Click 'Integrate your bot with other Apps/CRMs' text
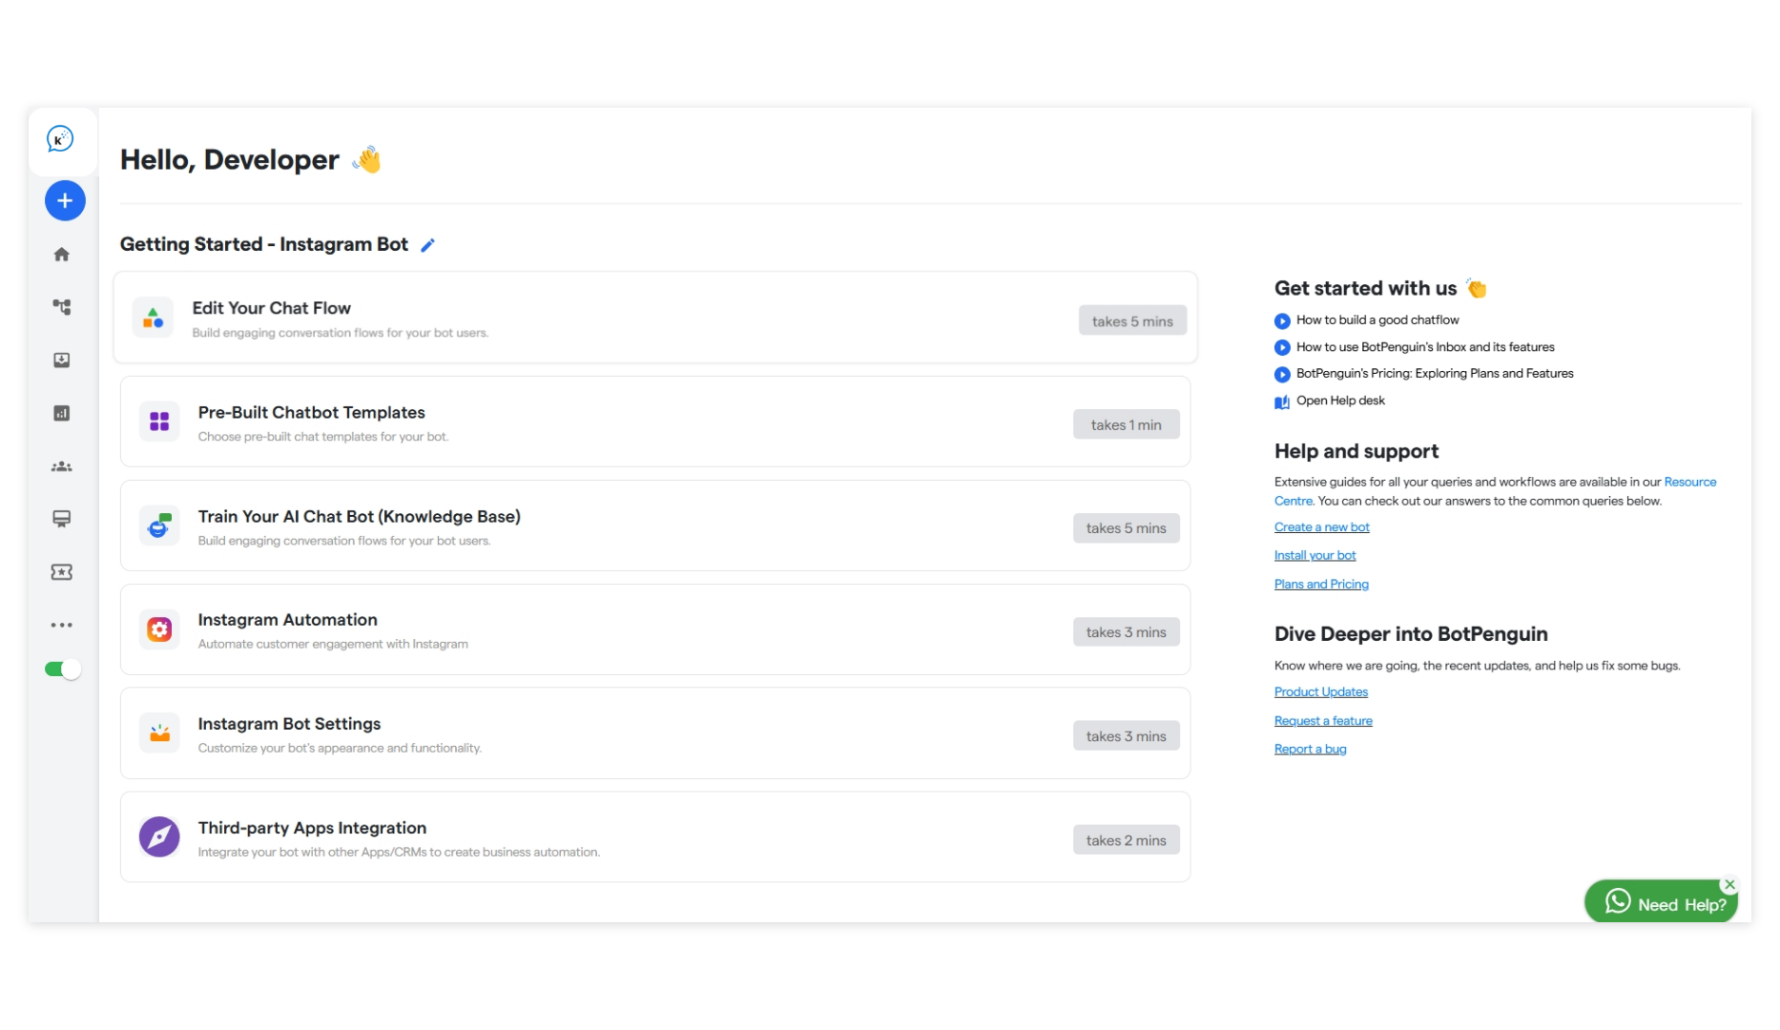Screen dimensions: 1780x1030 tap(399, 853)
